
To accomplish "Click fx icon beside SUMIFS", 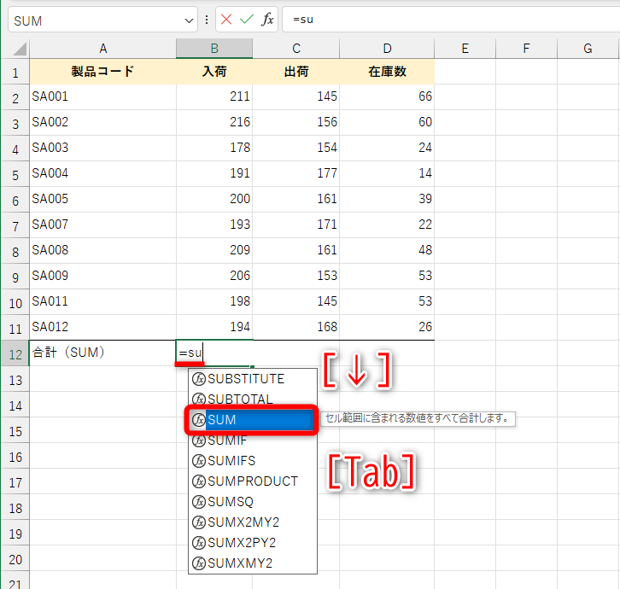I will (x=198, y=460).
